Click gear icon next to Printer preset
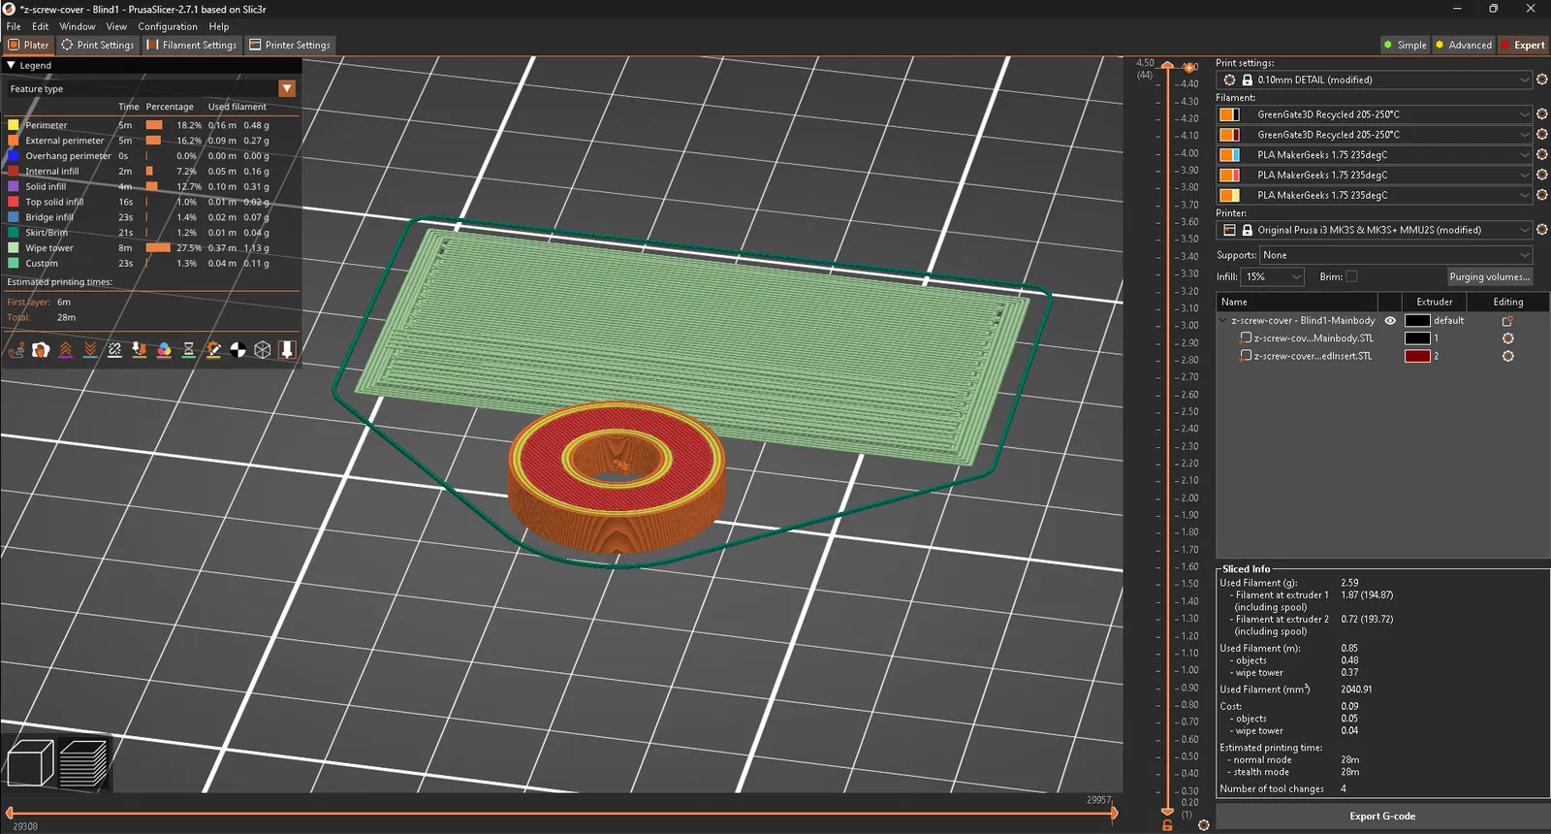The image size is (1551, 834). click(x=1542, y=230)
